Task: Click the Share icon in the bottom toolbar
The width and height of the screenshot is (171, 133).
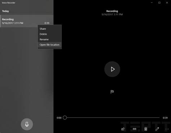Action: [123, 129]
